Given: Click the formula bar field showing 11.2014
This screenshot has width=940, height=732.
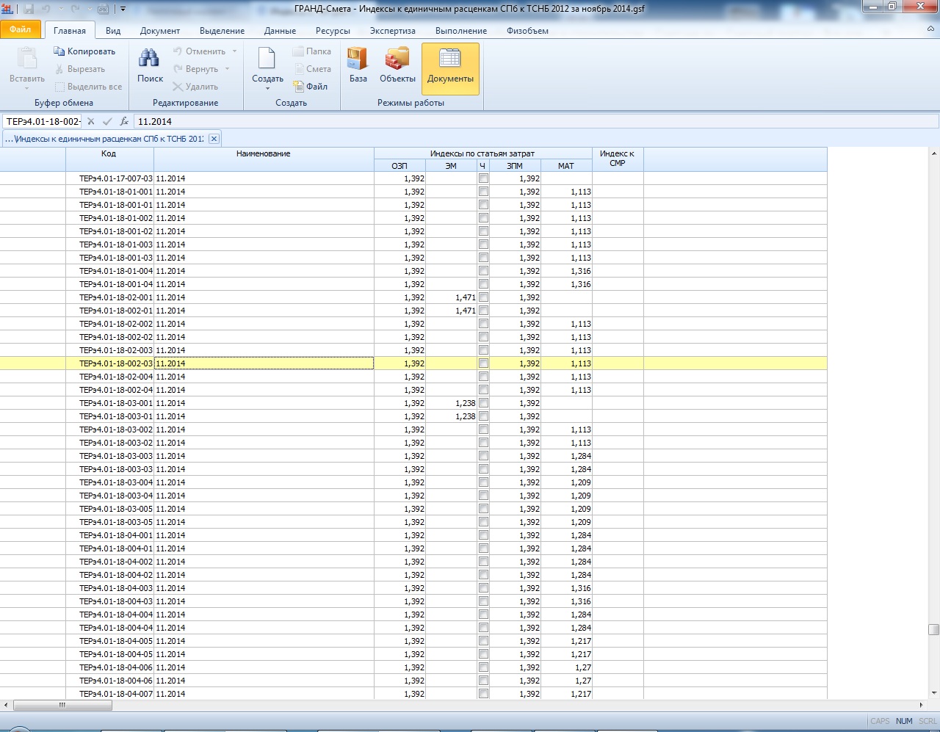Looking at the screenshot, I should tap(514, 122).
